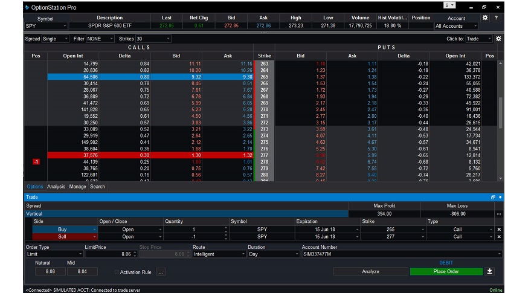Select the 277 strike call row

click(x=150, y=155)
